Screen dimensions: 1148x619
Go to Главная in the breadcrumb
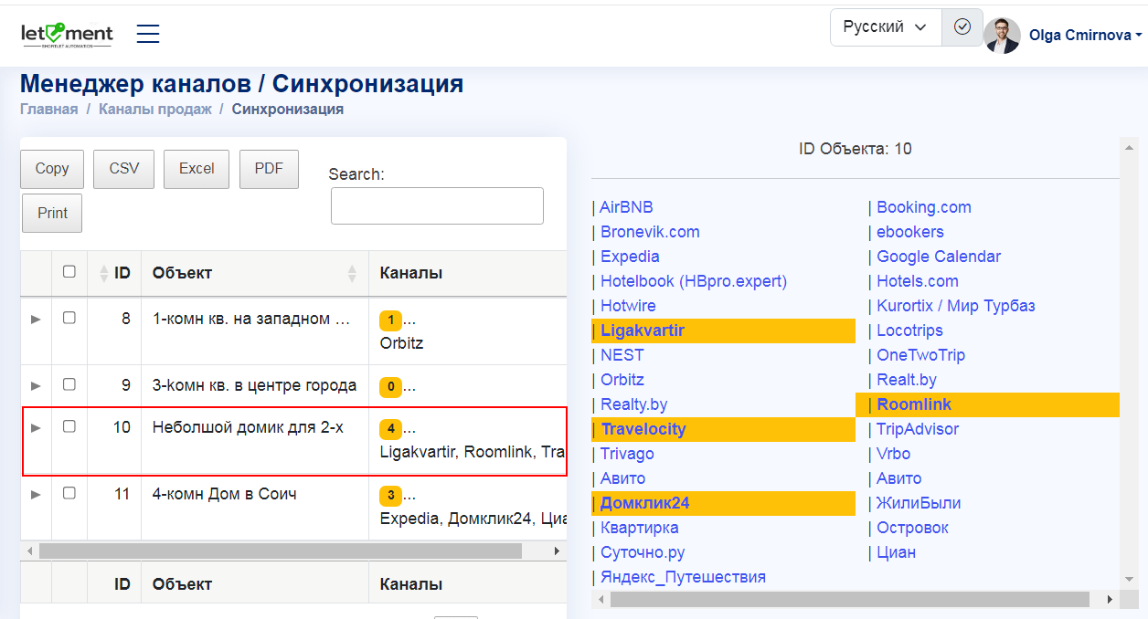[49, 110]
